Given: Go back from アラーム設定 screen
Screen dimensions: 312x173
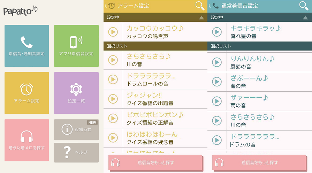Looking at the screenshot, I should point(106,6).
